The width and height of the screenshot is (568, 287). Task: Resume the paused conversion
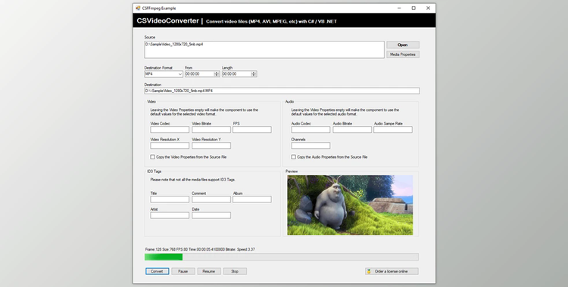click(x=209, y=271)
